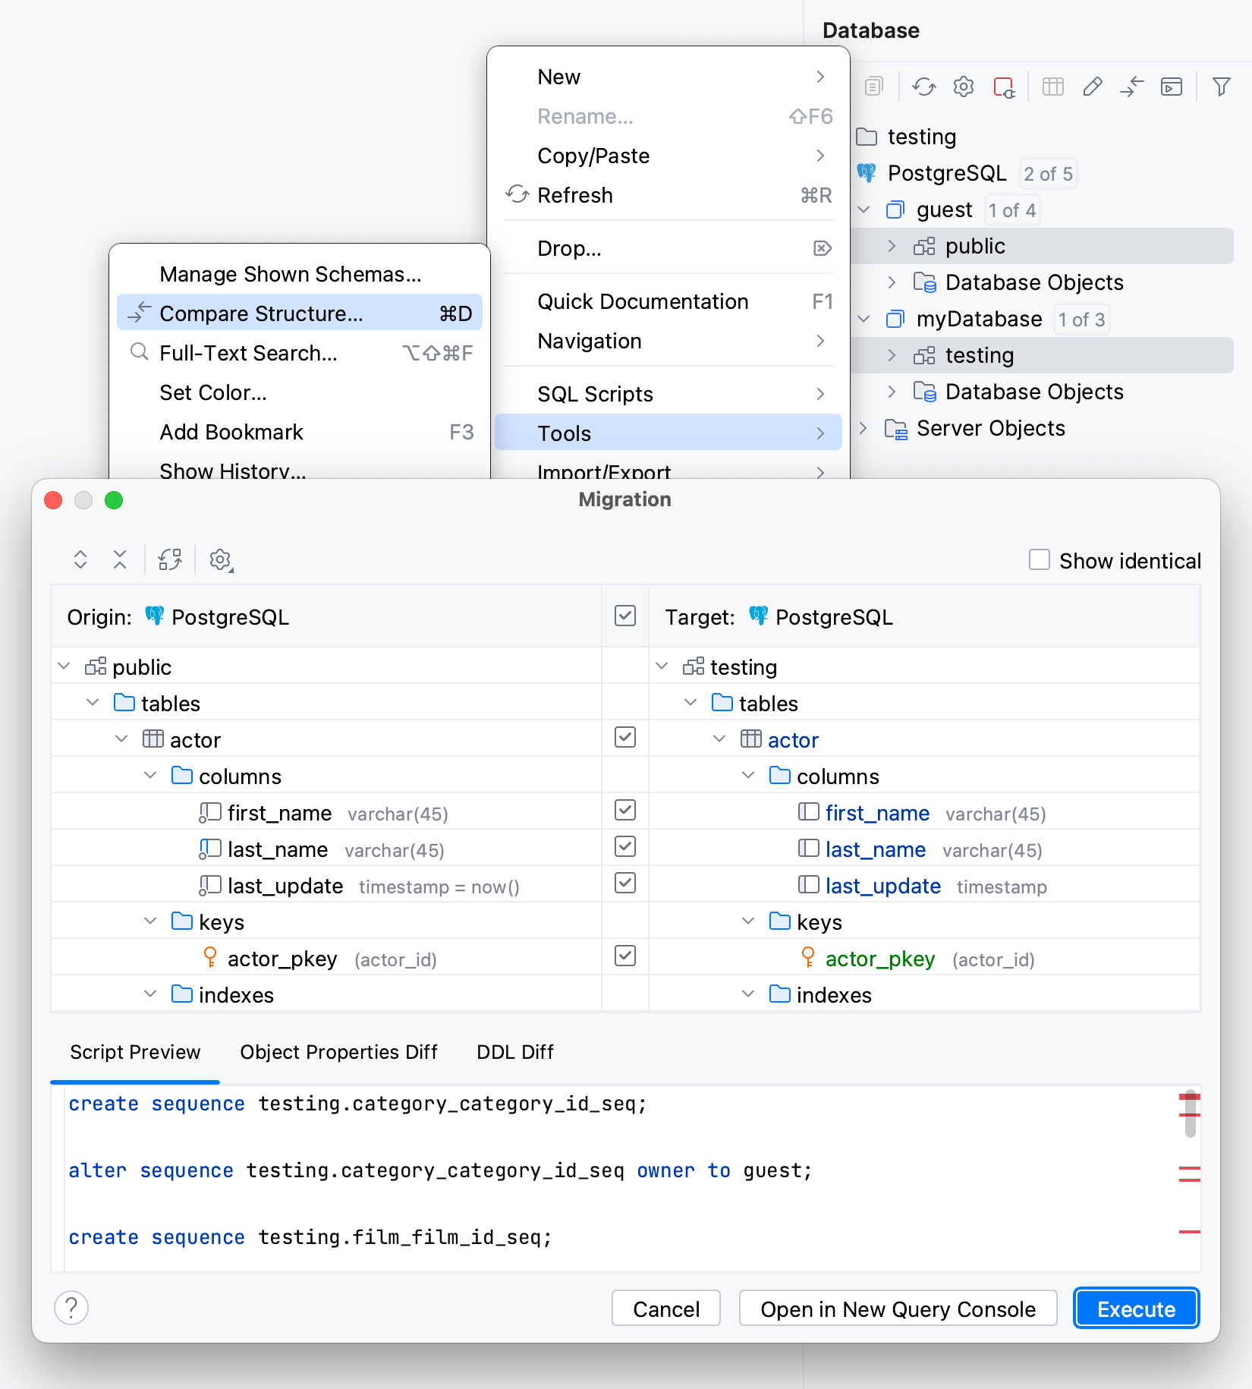Refresh the database connection

pyautogui.click(x=923, y=87)
